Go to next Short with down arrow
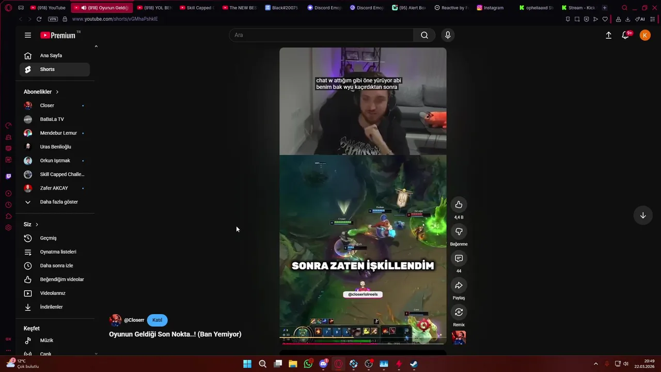This screenshot has height=372, width=661. click(x=643, y=215)
